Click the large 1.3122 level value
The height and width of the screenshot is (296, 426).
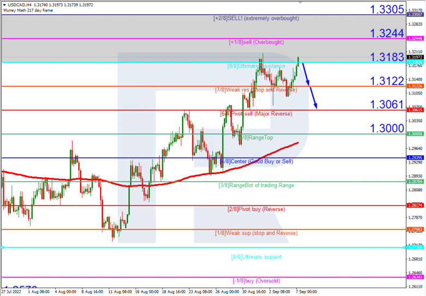[387, 81]
